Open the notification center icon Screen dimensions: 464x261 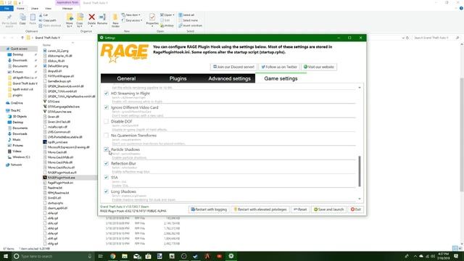[456, 256]
